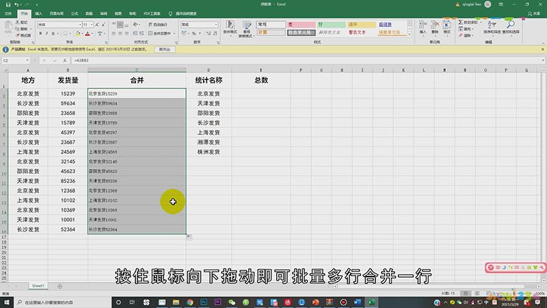Click the Increase Indent icon

(142, 33)
